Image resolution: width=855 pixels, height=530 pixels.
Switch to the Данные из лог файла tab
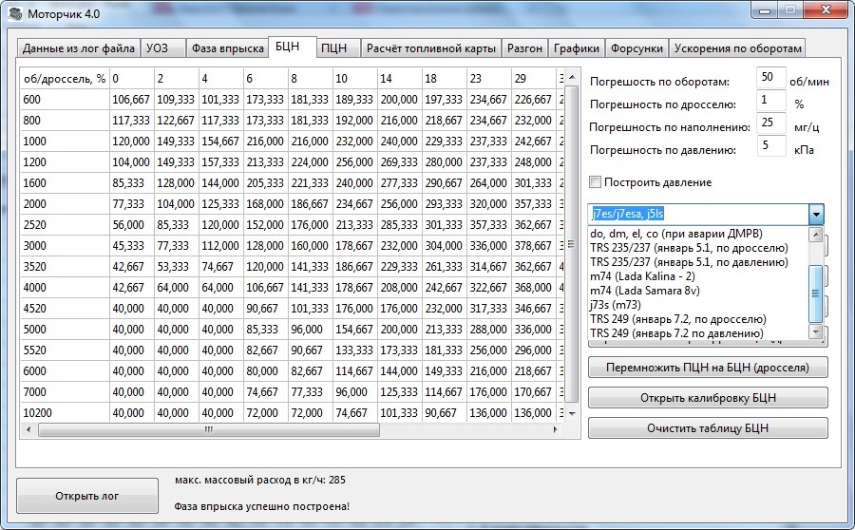coord(79,48)
